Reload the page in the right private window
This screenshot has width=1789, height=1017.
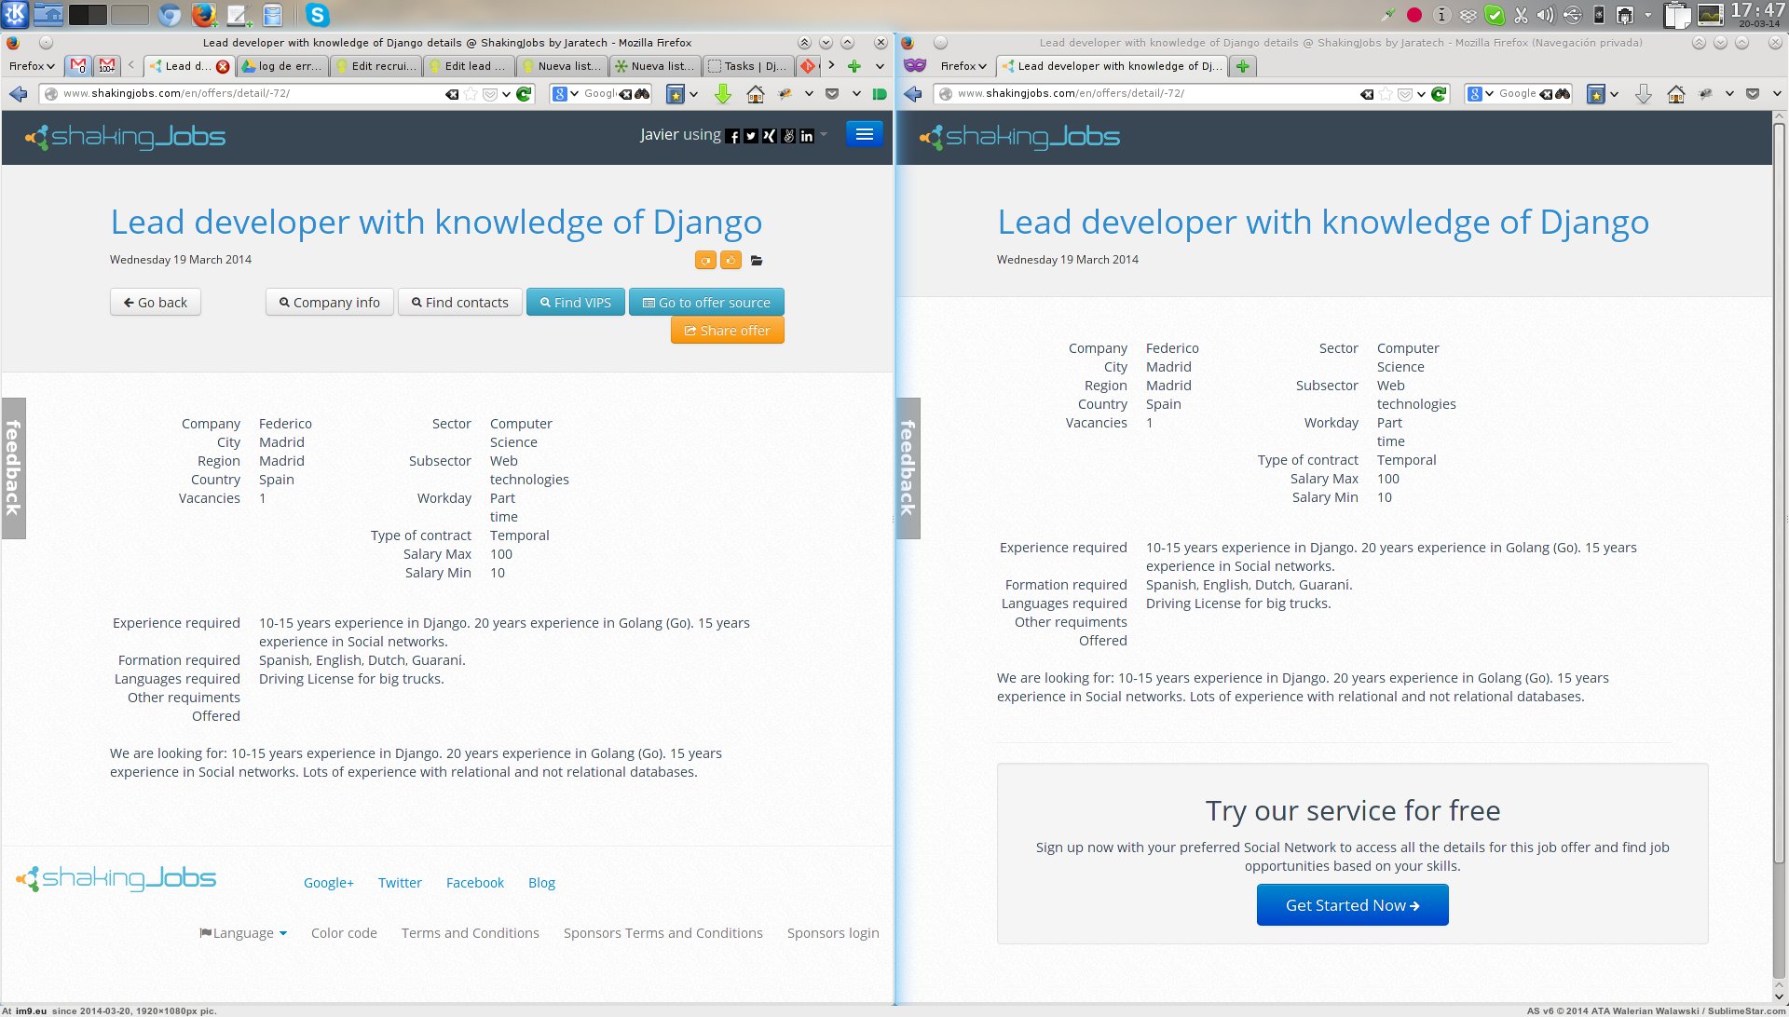[1439, 94]
